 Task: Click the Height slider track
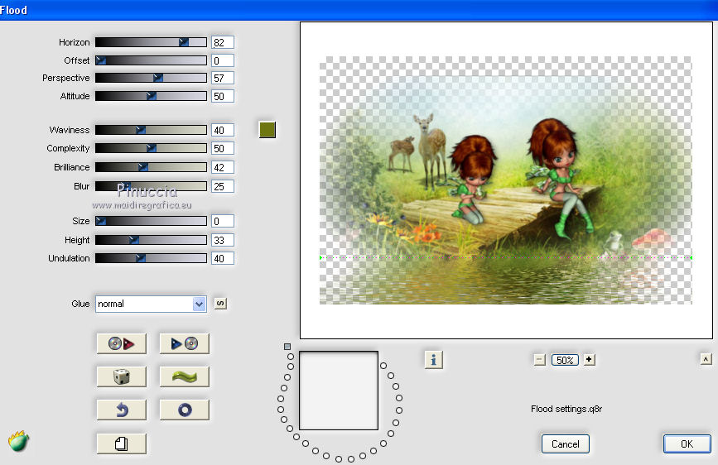(x=151, y=240)
